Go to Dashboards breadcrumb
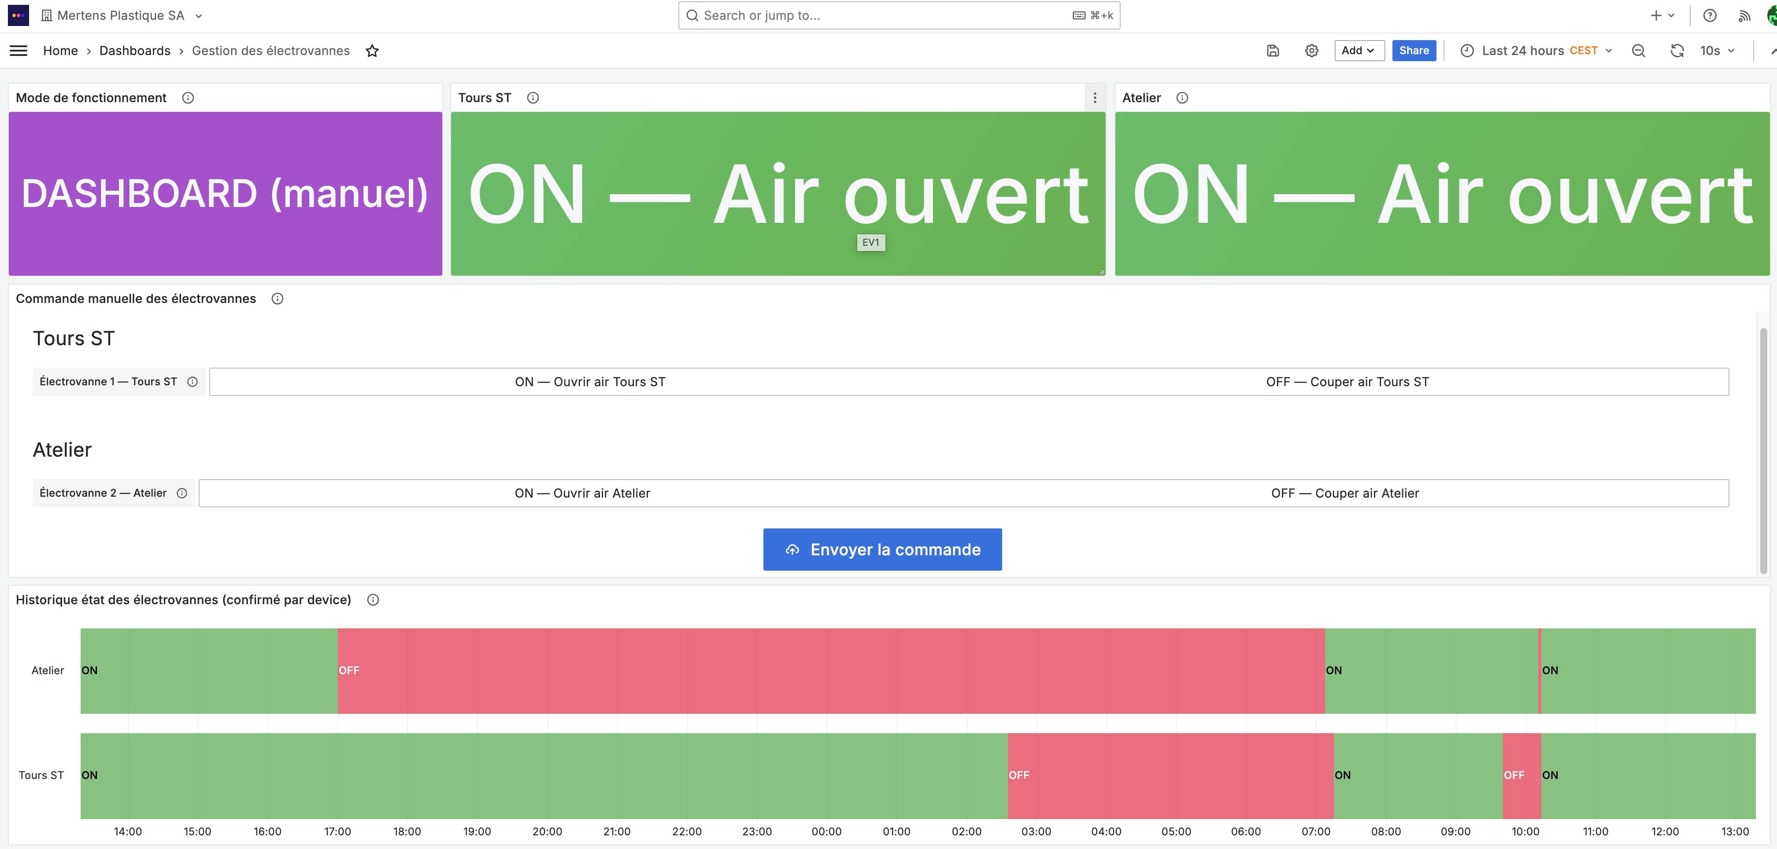 (134, 50)
